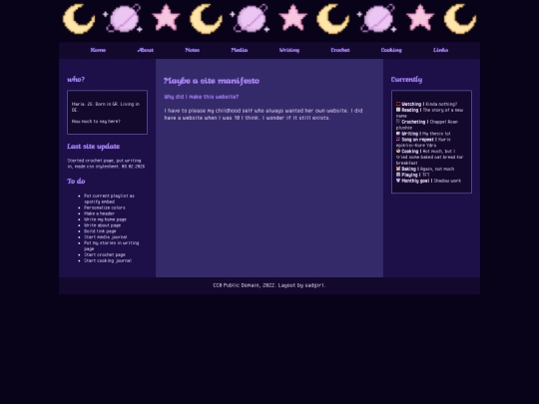The width and height of the screenshot is (539, 404).
Task: Click the 'sadgirl' credit in footer
Action: (314, 285)
